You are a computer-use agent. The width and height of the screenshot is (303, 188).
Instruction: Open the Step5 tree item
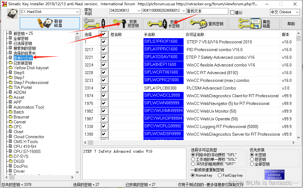tap(19, 73)
